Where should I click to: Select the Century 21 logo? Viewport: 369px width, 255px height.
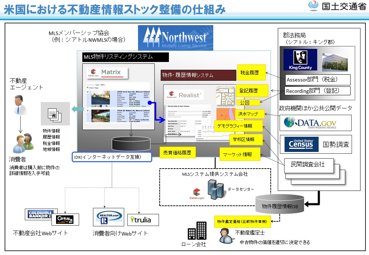pyautogui.click(x=65, y=220)
